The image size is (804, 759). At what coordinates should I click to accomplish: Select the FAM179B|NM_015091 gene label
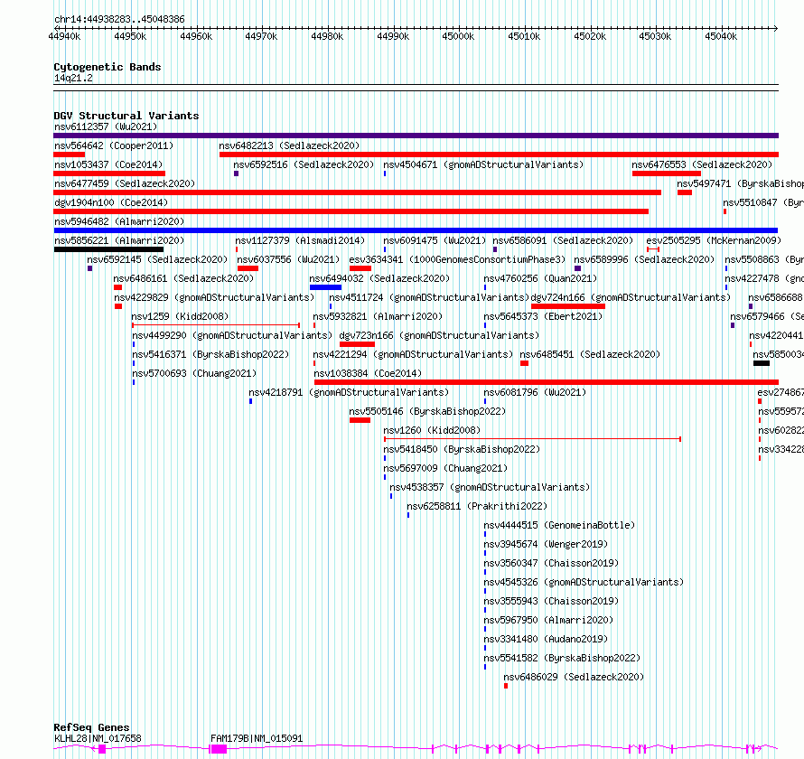[257, 738]
